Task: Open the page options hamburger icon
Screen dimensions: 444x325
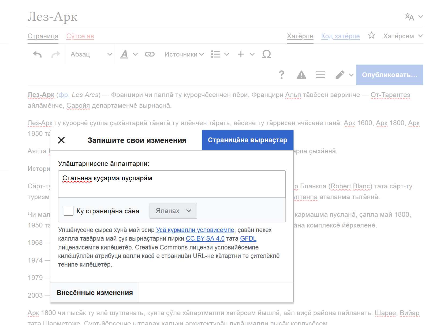Action: [320, 75]
